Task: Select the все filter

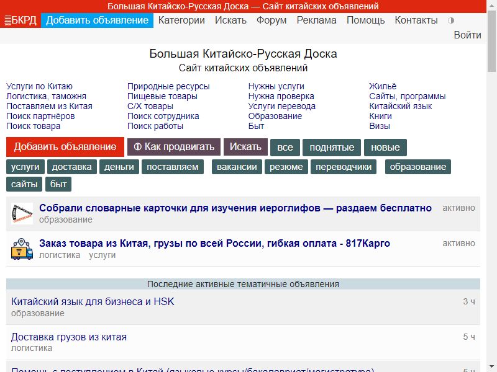Action: pos(285,148)
